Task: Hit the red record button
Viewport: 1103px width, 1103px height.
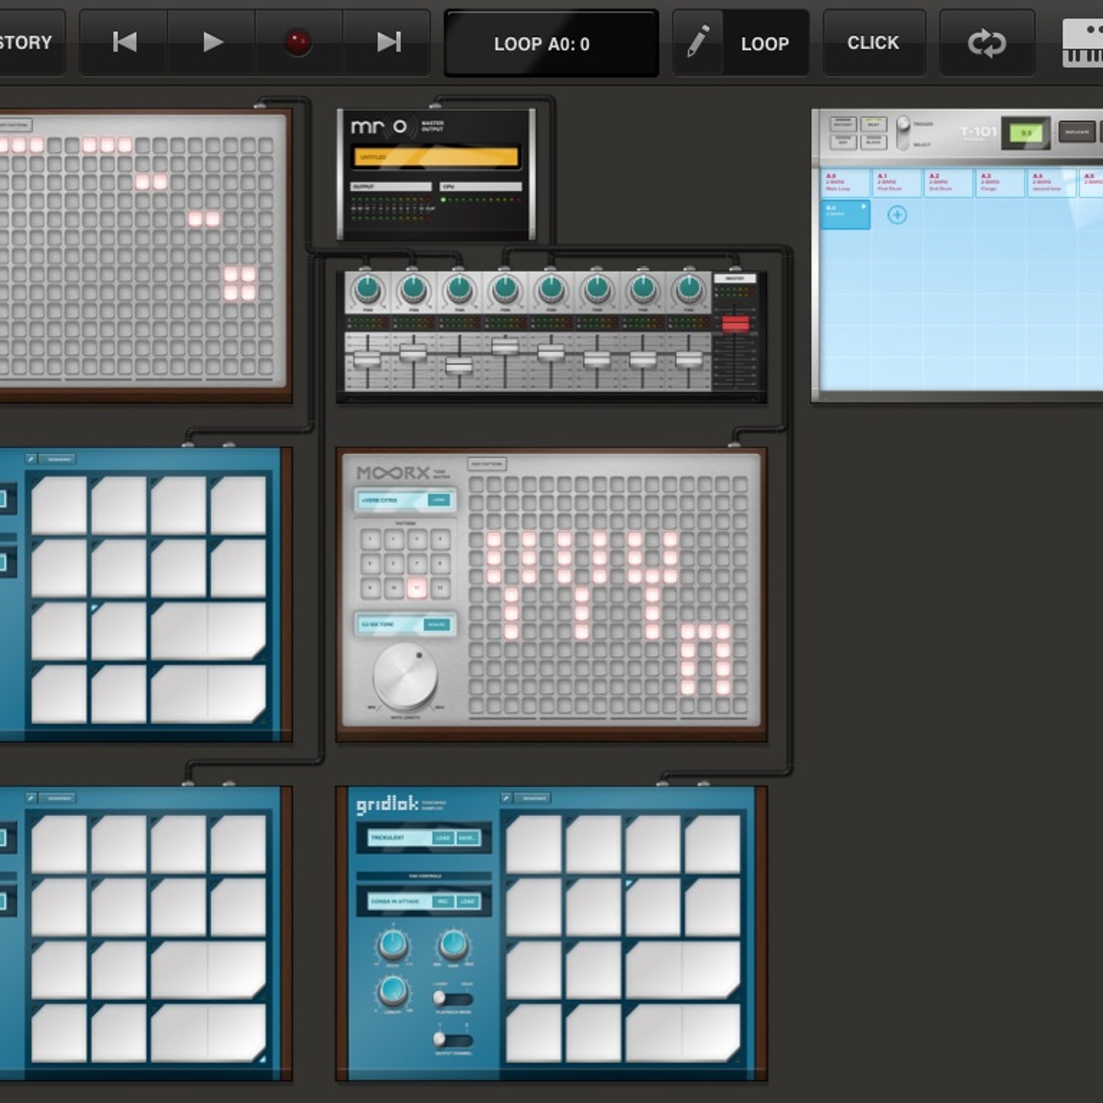Action: pyautogui.click(x=297, y=43)
